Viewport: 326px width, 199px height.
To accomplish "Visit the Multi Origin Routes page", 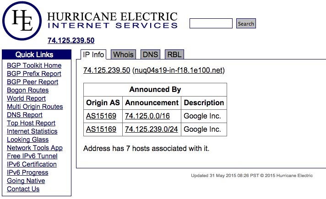I will [35, 107].
